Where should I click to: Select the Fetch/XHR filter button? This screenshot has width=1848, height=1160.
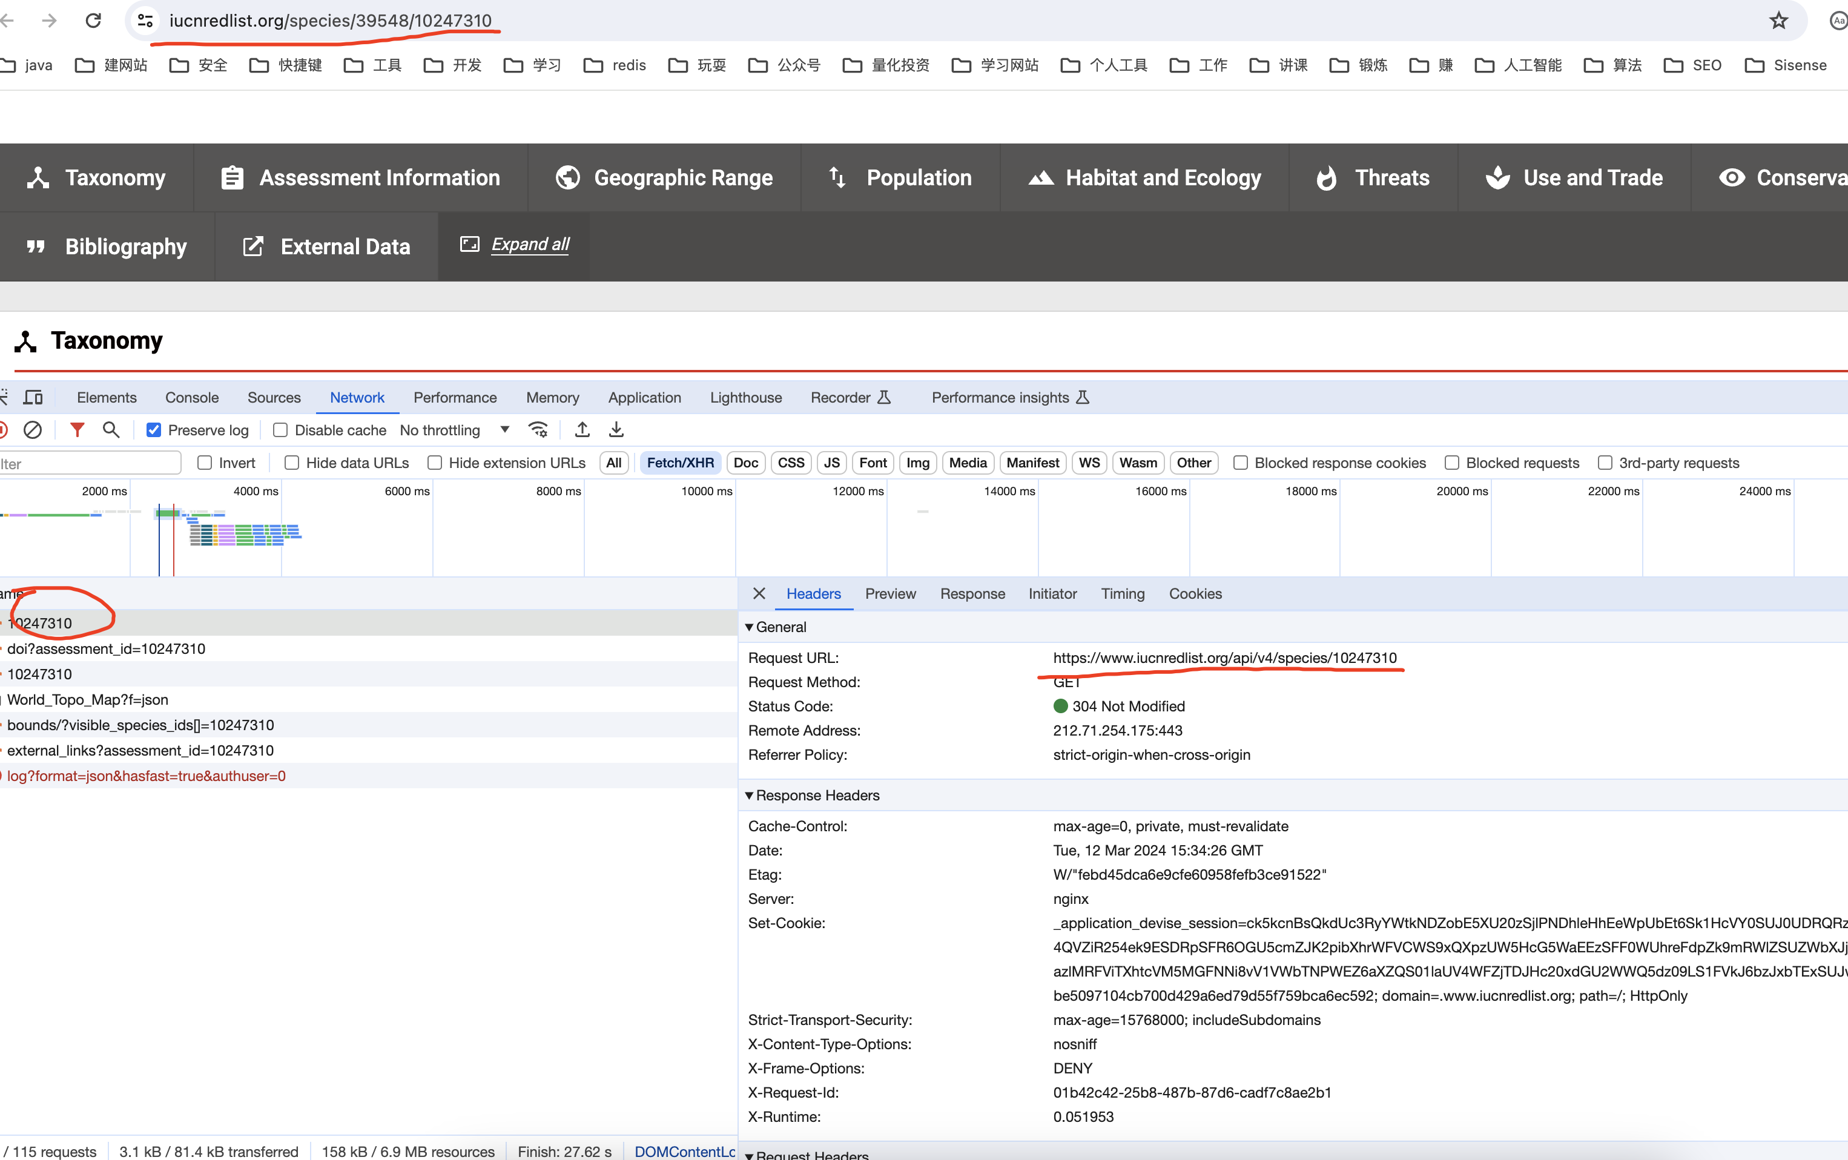[x=679, y=463]
